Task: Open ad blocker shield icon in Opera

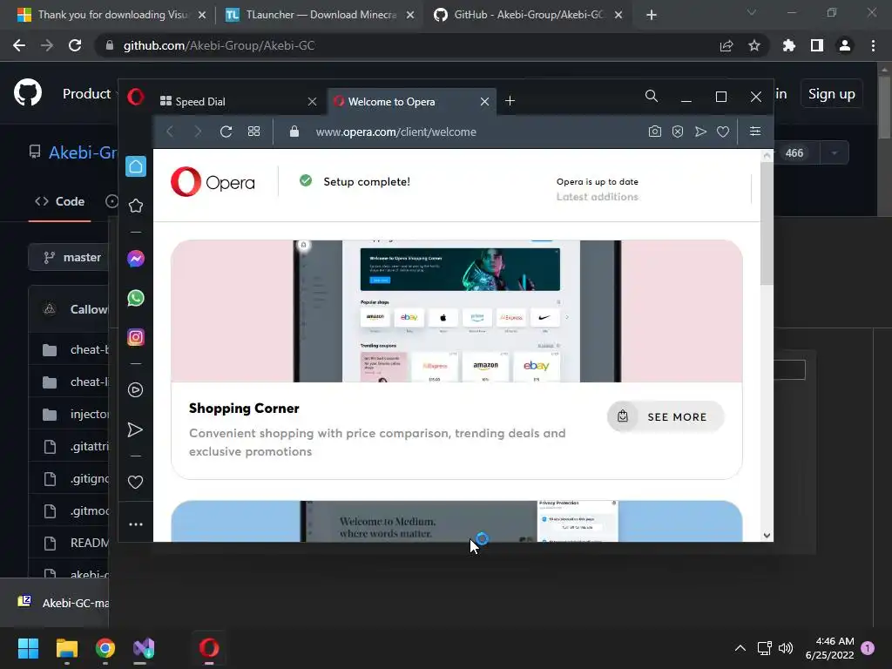Action: [678, 132]
